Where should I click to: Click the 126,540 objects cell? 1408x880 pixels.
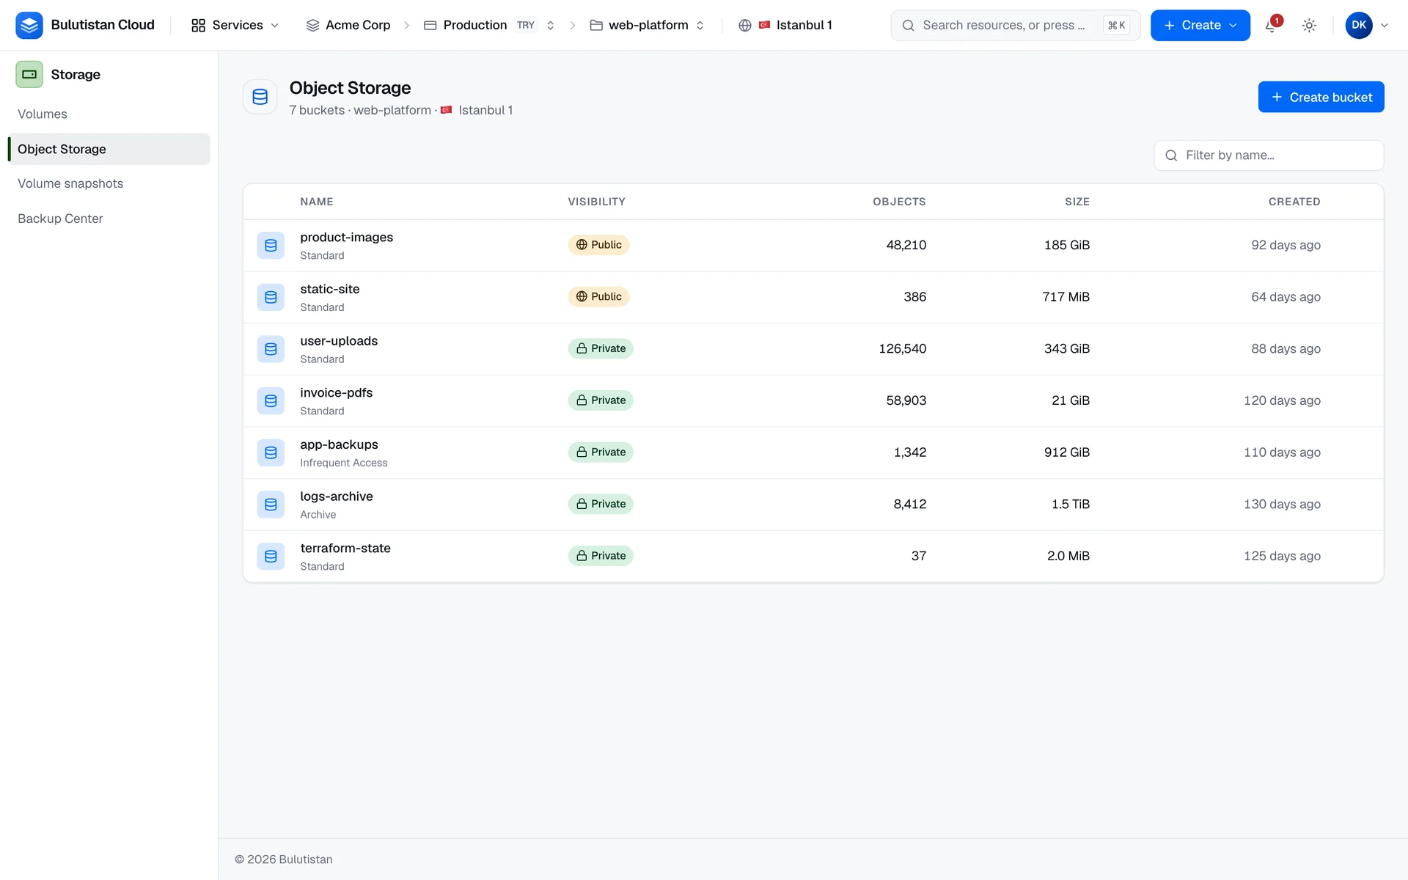pos(903,349)
